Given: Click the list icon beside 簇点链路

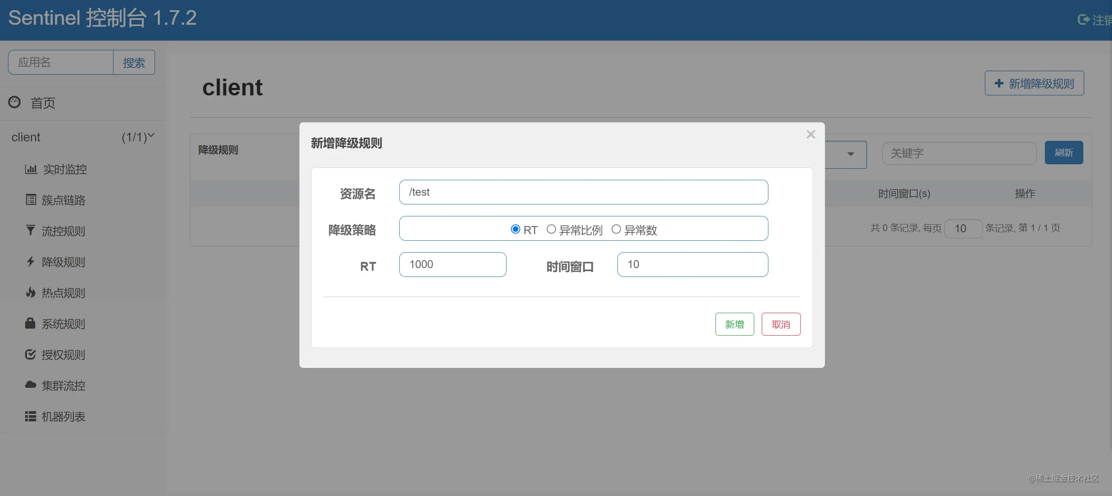Looking at the screenshot, I should (31, 200).
